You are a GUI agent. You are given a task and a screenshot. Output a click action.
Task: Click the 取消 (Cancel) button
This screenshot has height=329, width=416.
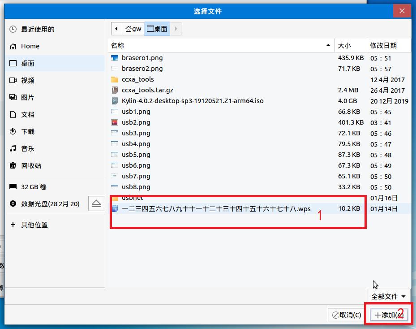(347, 315)
